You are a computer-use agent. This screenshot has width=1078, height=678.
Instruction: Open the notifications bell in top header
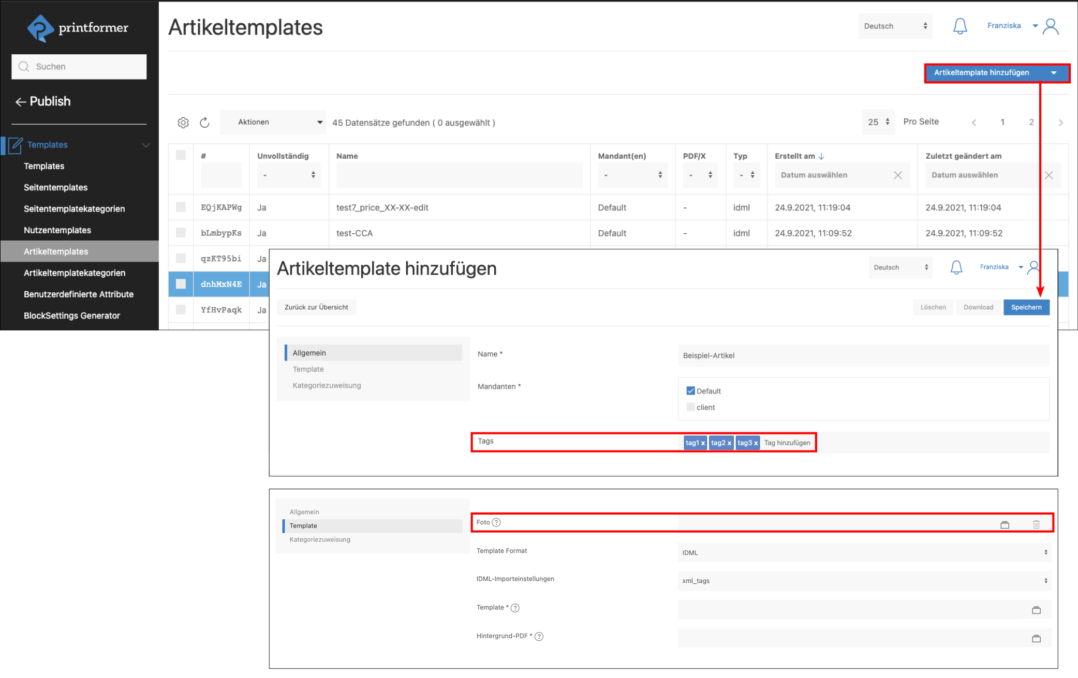point(960,26)
